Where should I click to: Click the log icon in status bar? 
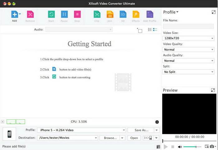click(158, 147)
